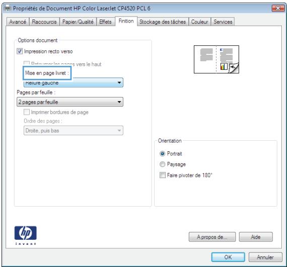Viewport: 287px width, 267px height.
Task: Open the Services tab
Action: coord(223,22)
